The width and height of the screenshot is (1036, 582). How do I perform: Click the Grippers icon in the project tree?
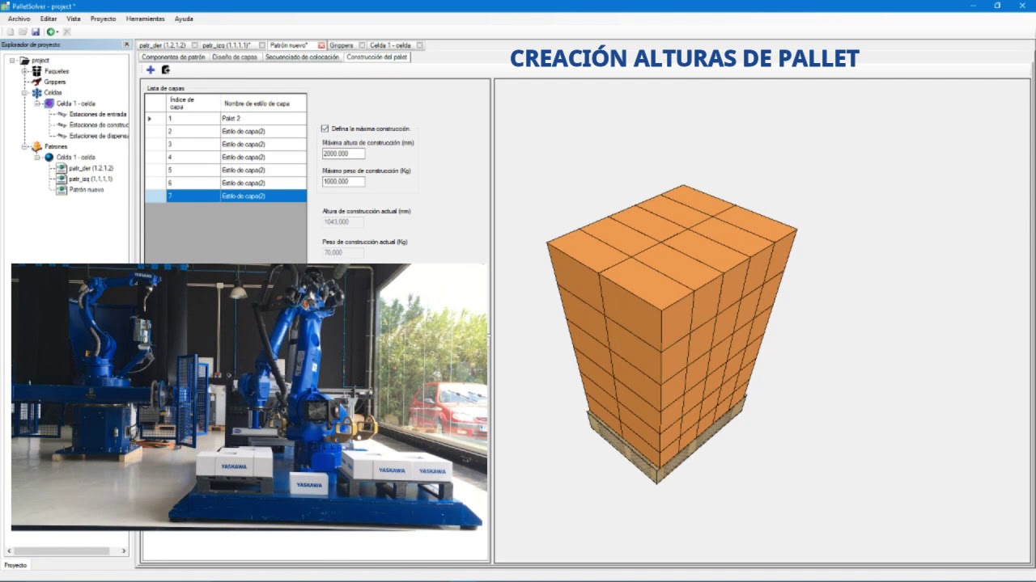[36, 82]
